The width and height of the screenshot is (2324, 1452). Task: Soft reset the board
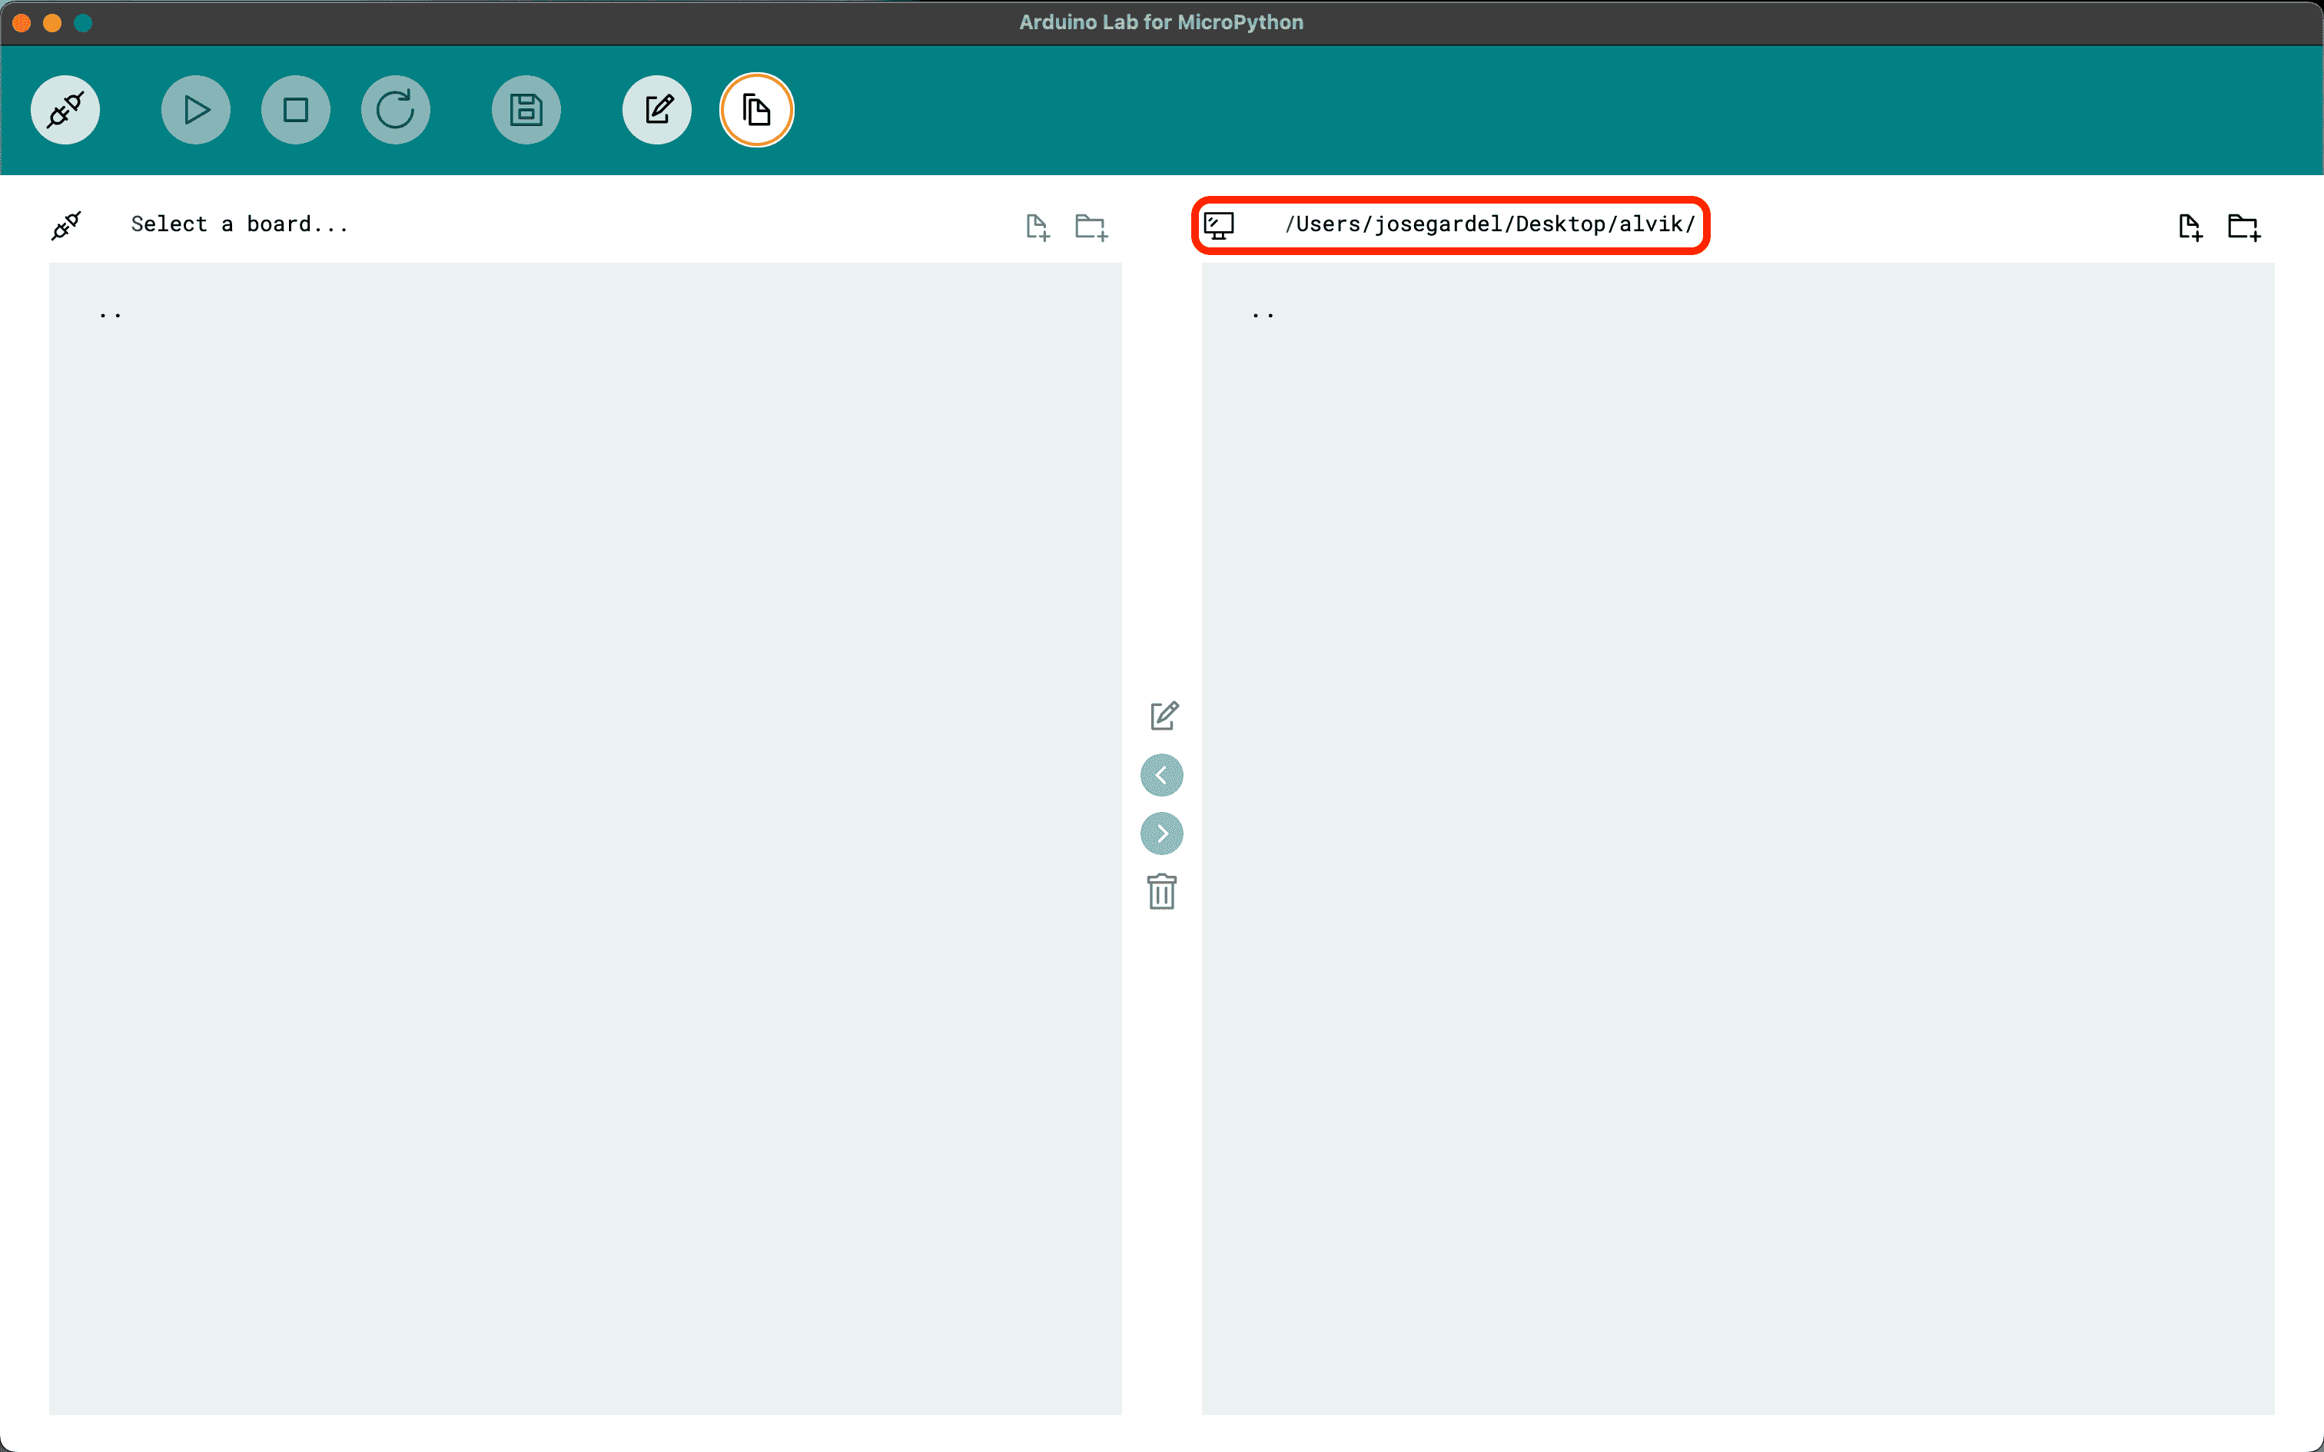coord(396,109)
